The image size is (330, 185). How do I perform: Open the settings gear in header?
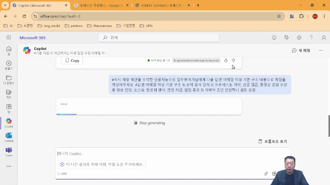click(299, 38)
